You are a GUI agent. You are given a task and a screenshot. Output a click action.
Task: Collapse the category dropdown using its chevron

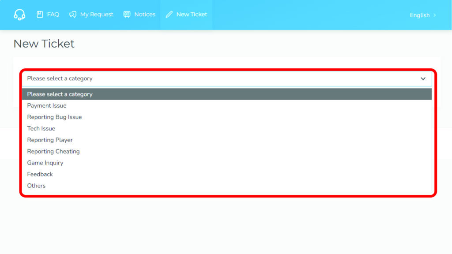point(423,78)
